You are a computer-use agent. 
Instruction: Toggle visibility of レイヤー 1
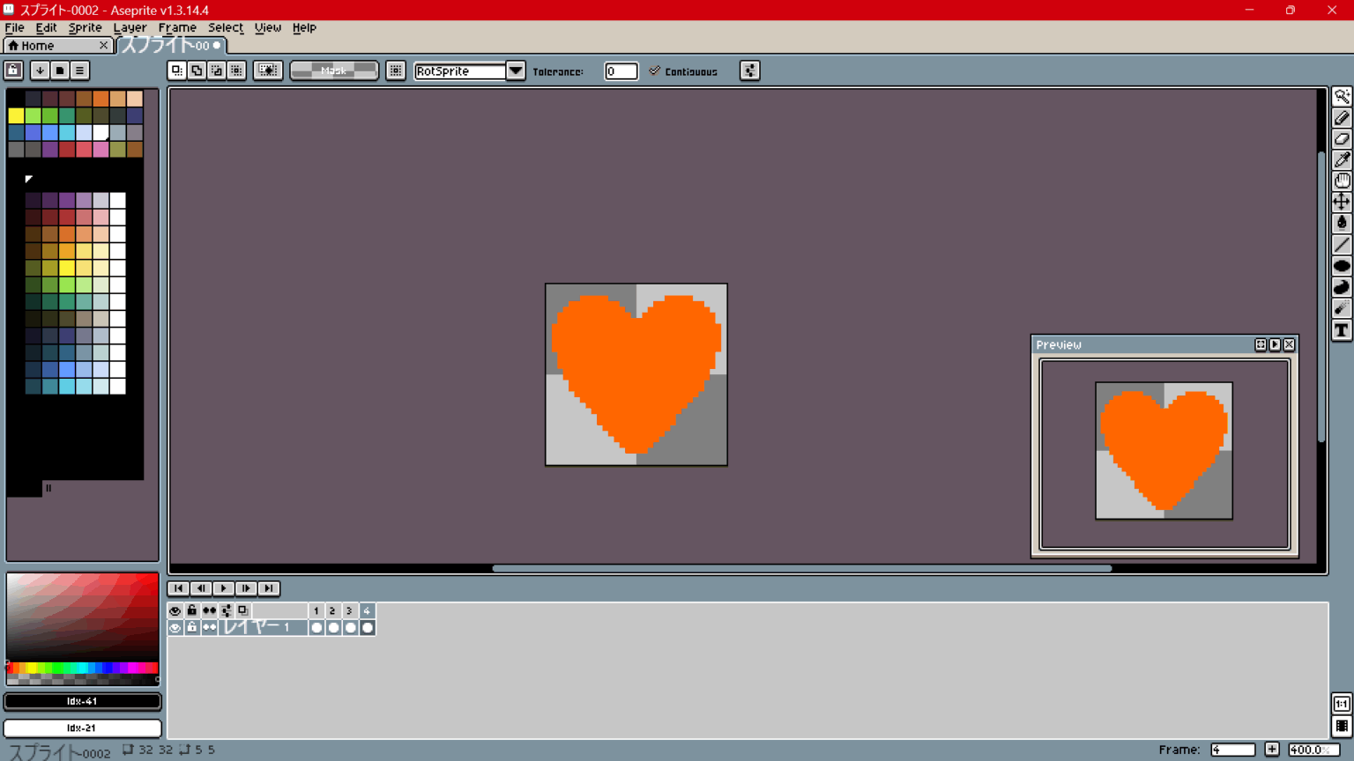(175, 627)
